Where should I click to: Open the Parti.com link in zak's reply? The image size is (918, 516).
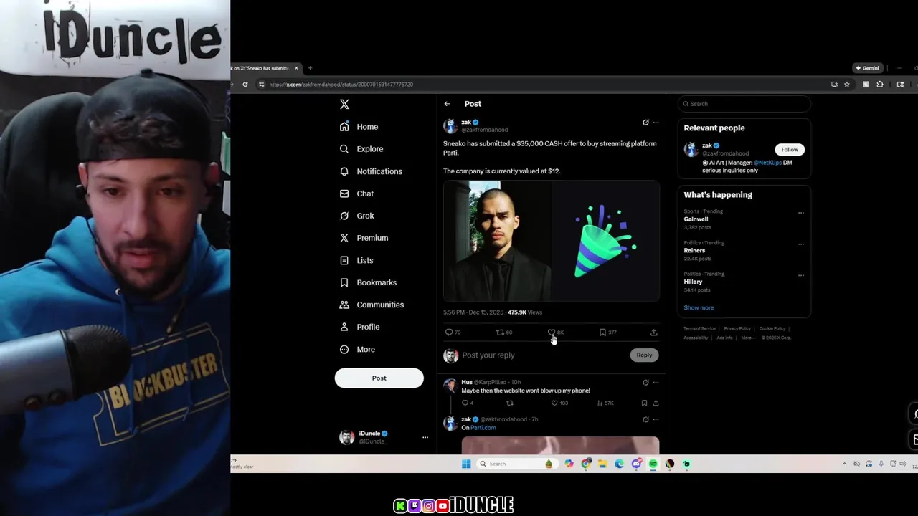(483, 428)
